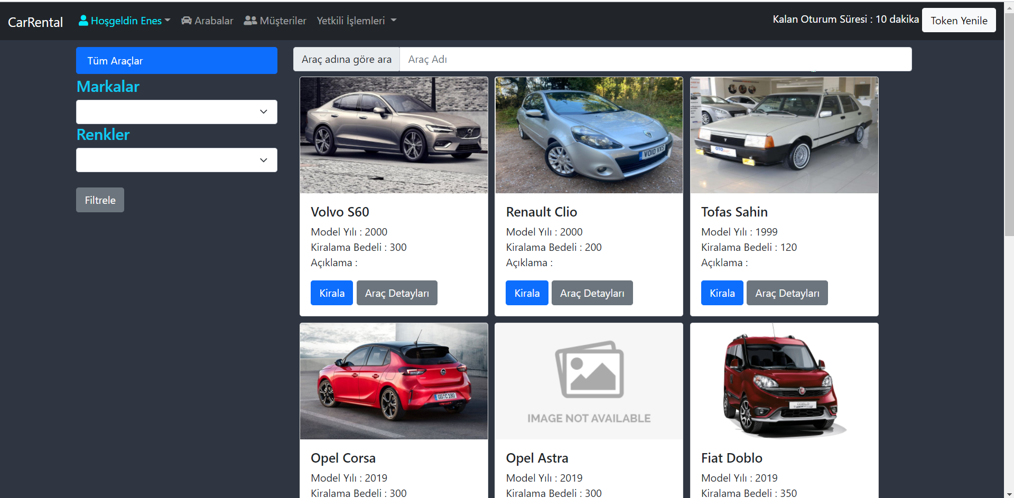Click the Opel Astra title text
This screenshot has width=1014, height=498.
coord(537,458)
